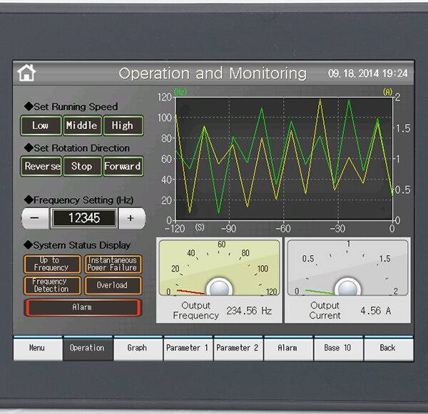The image size is (428, 414).
Task: Go to the Base 10 tab
Action: [337, 348]
